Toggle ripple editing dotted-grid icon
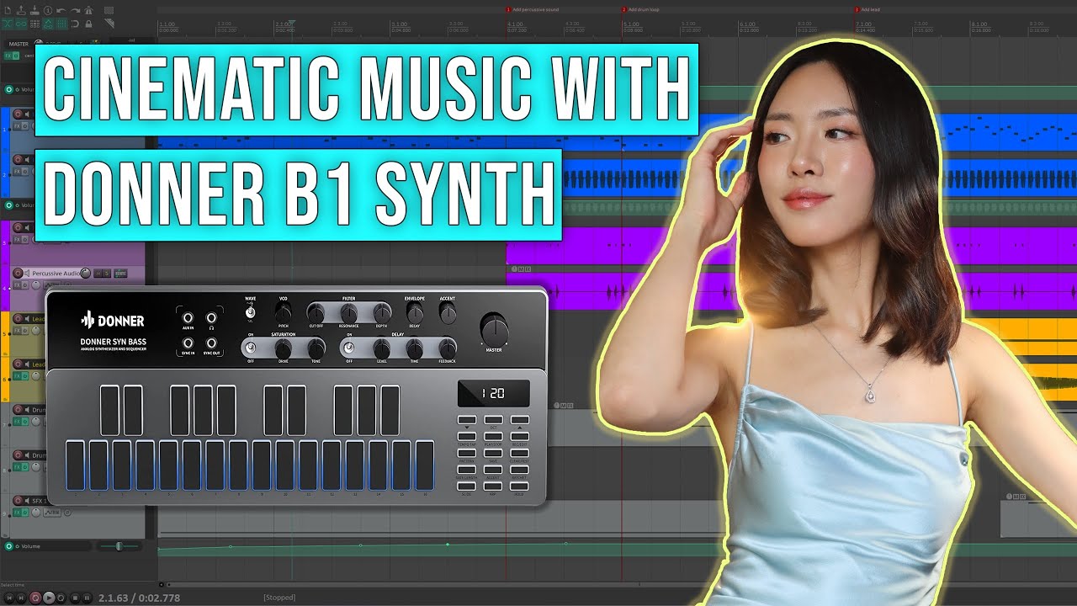This screenshot has width=1077, height=606. 34,24
